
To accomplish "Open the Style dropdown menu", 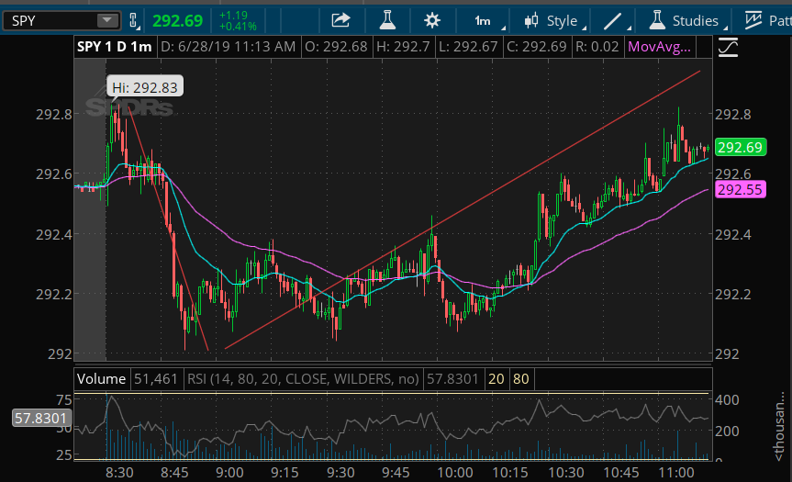I will click(x=562, y=21).
